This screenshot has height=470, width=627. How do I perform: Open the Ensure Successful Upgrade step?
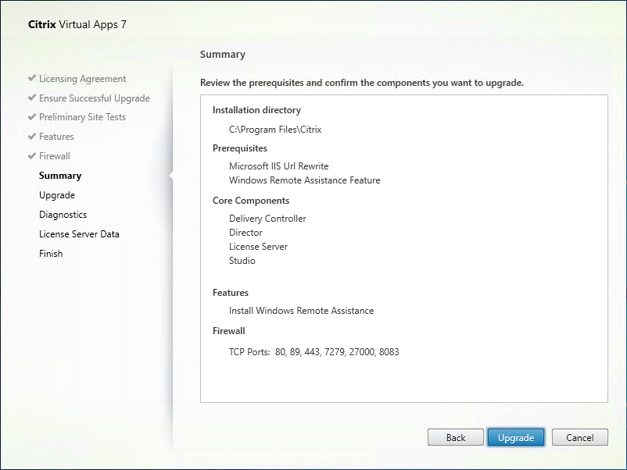[x=95, y=98]
